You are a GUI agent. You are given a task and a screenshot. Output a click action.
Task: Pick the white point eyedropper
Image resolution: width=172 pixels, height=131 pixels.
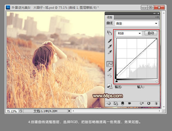click(110, 52)
